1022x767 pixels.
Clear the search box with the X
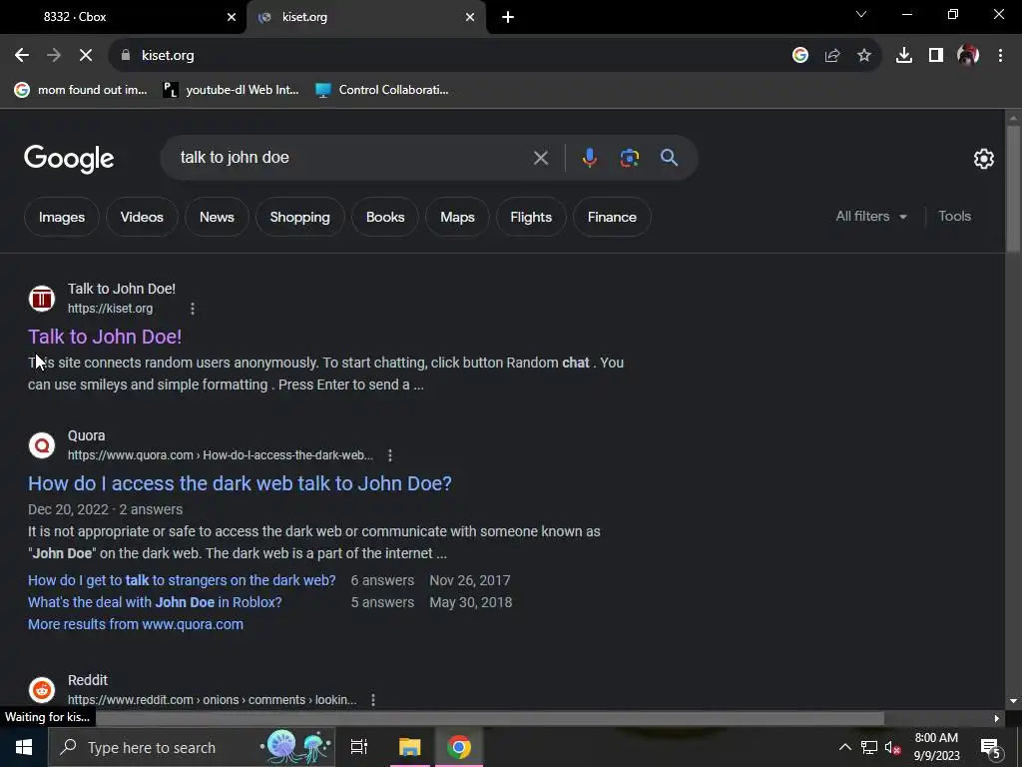(540, 158)
